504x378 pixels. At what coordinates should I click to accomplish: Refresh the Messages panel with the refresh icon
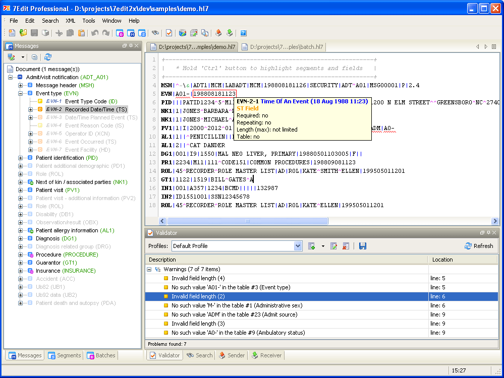[48, 57]
